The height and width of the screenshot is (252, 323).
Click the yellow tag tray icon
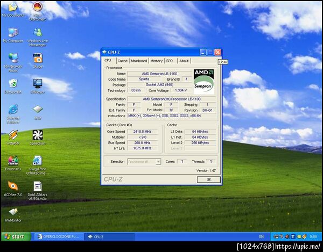(x=298, y=236)
